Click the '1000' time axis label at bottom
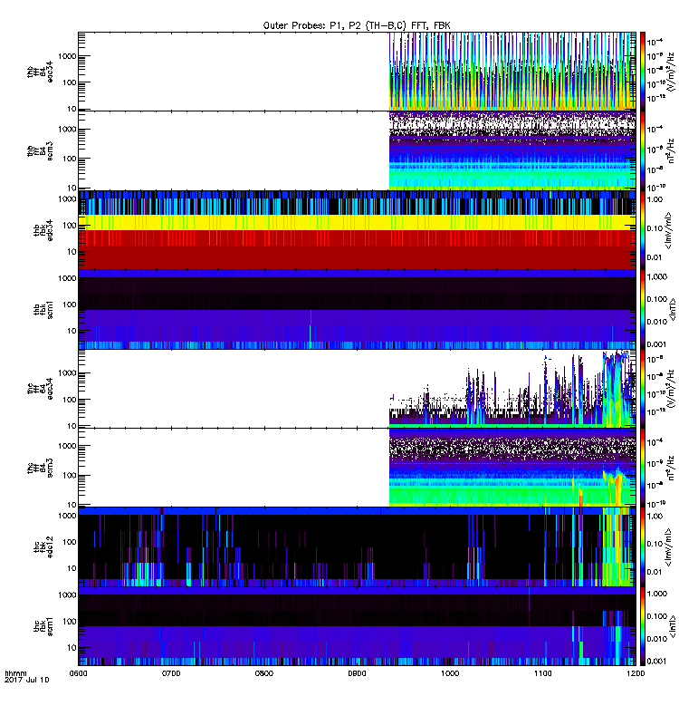Viewport: 679px width, 725px height. pos(450,673)
